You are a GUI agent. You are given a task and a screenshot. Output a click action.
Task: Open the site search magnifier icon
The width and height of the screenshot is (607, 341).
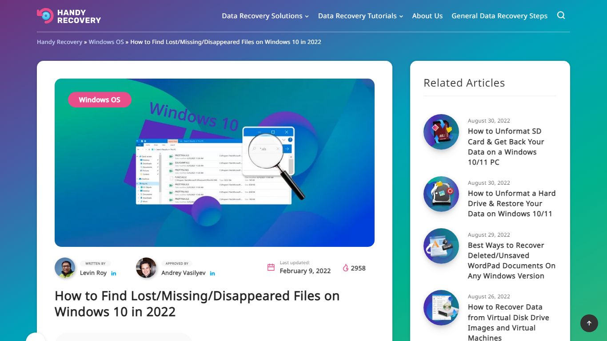click(x=561, y=16)
